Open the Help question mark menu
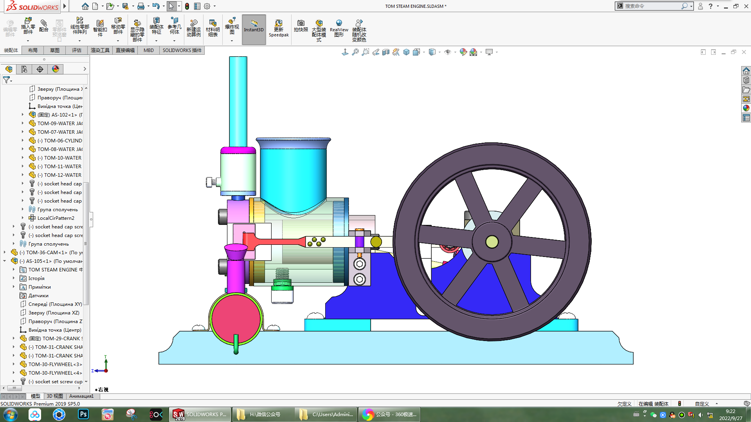The width and height of the screenshot is (751, 422). point(710,6)
